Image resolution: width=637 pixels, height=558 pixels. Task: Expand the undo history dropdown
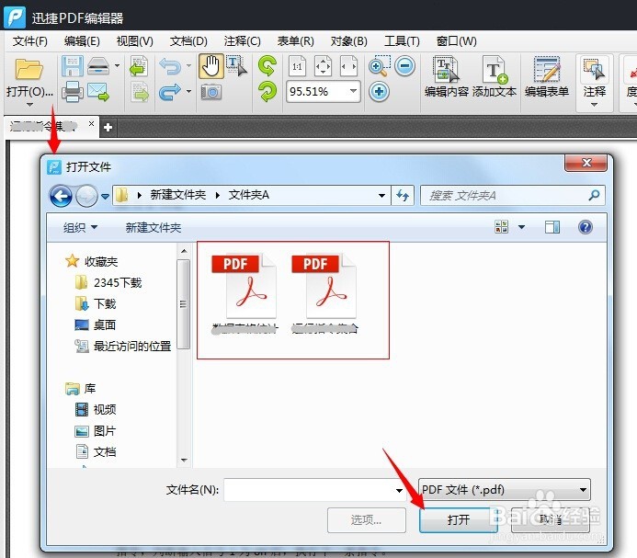[189, 65]
